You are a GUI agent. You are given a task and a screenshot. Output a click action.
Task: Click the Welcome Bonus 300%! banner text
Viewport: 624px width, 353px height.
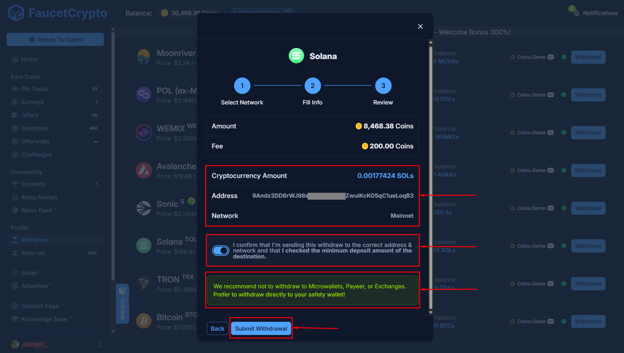point(475,32)
